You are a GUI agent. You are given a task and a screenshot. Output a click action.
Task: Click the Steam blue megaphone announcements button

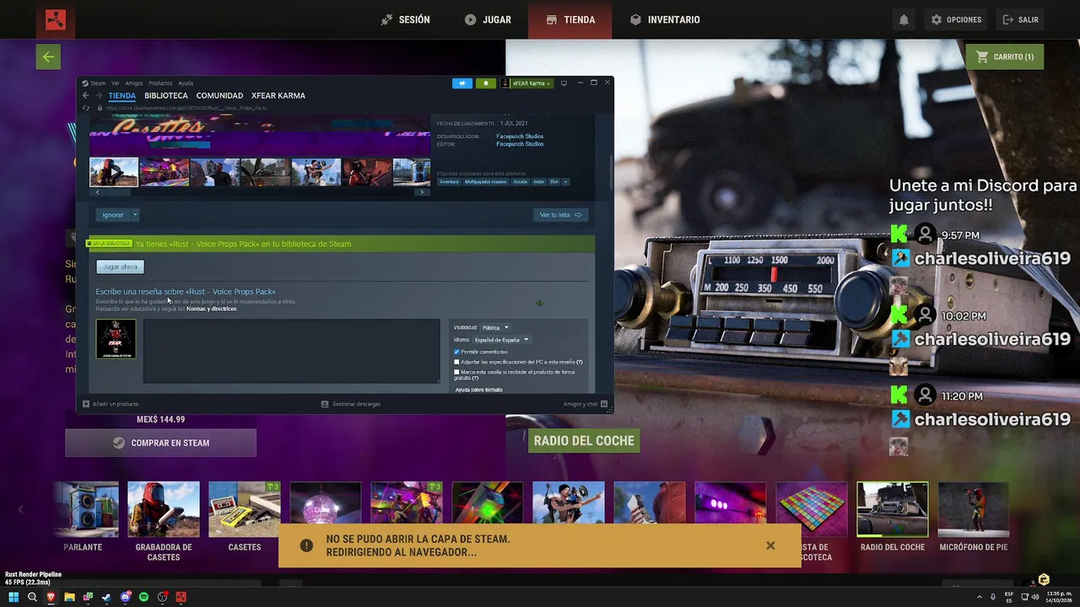point(462,83)
